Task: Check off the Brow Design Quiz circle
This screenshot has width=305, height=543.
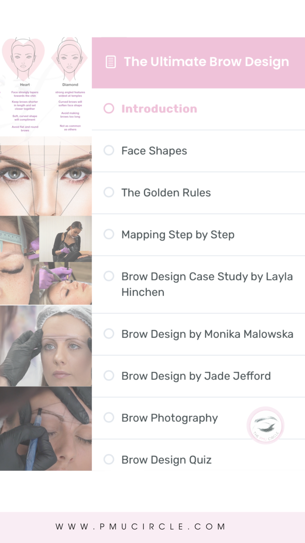Action: coord(109,459)
